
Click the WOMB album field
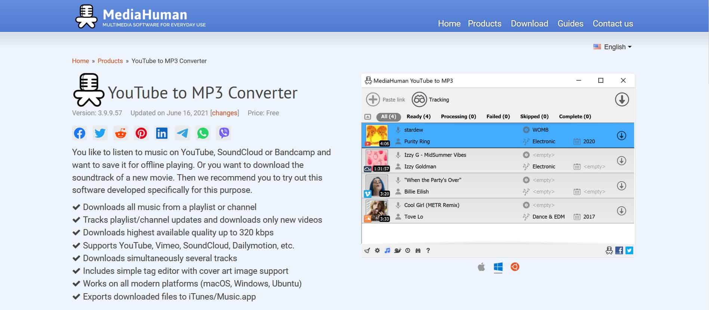540,130
